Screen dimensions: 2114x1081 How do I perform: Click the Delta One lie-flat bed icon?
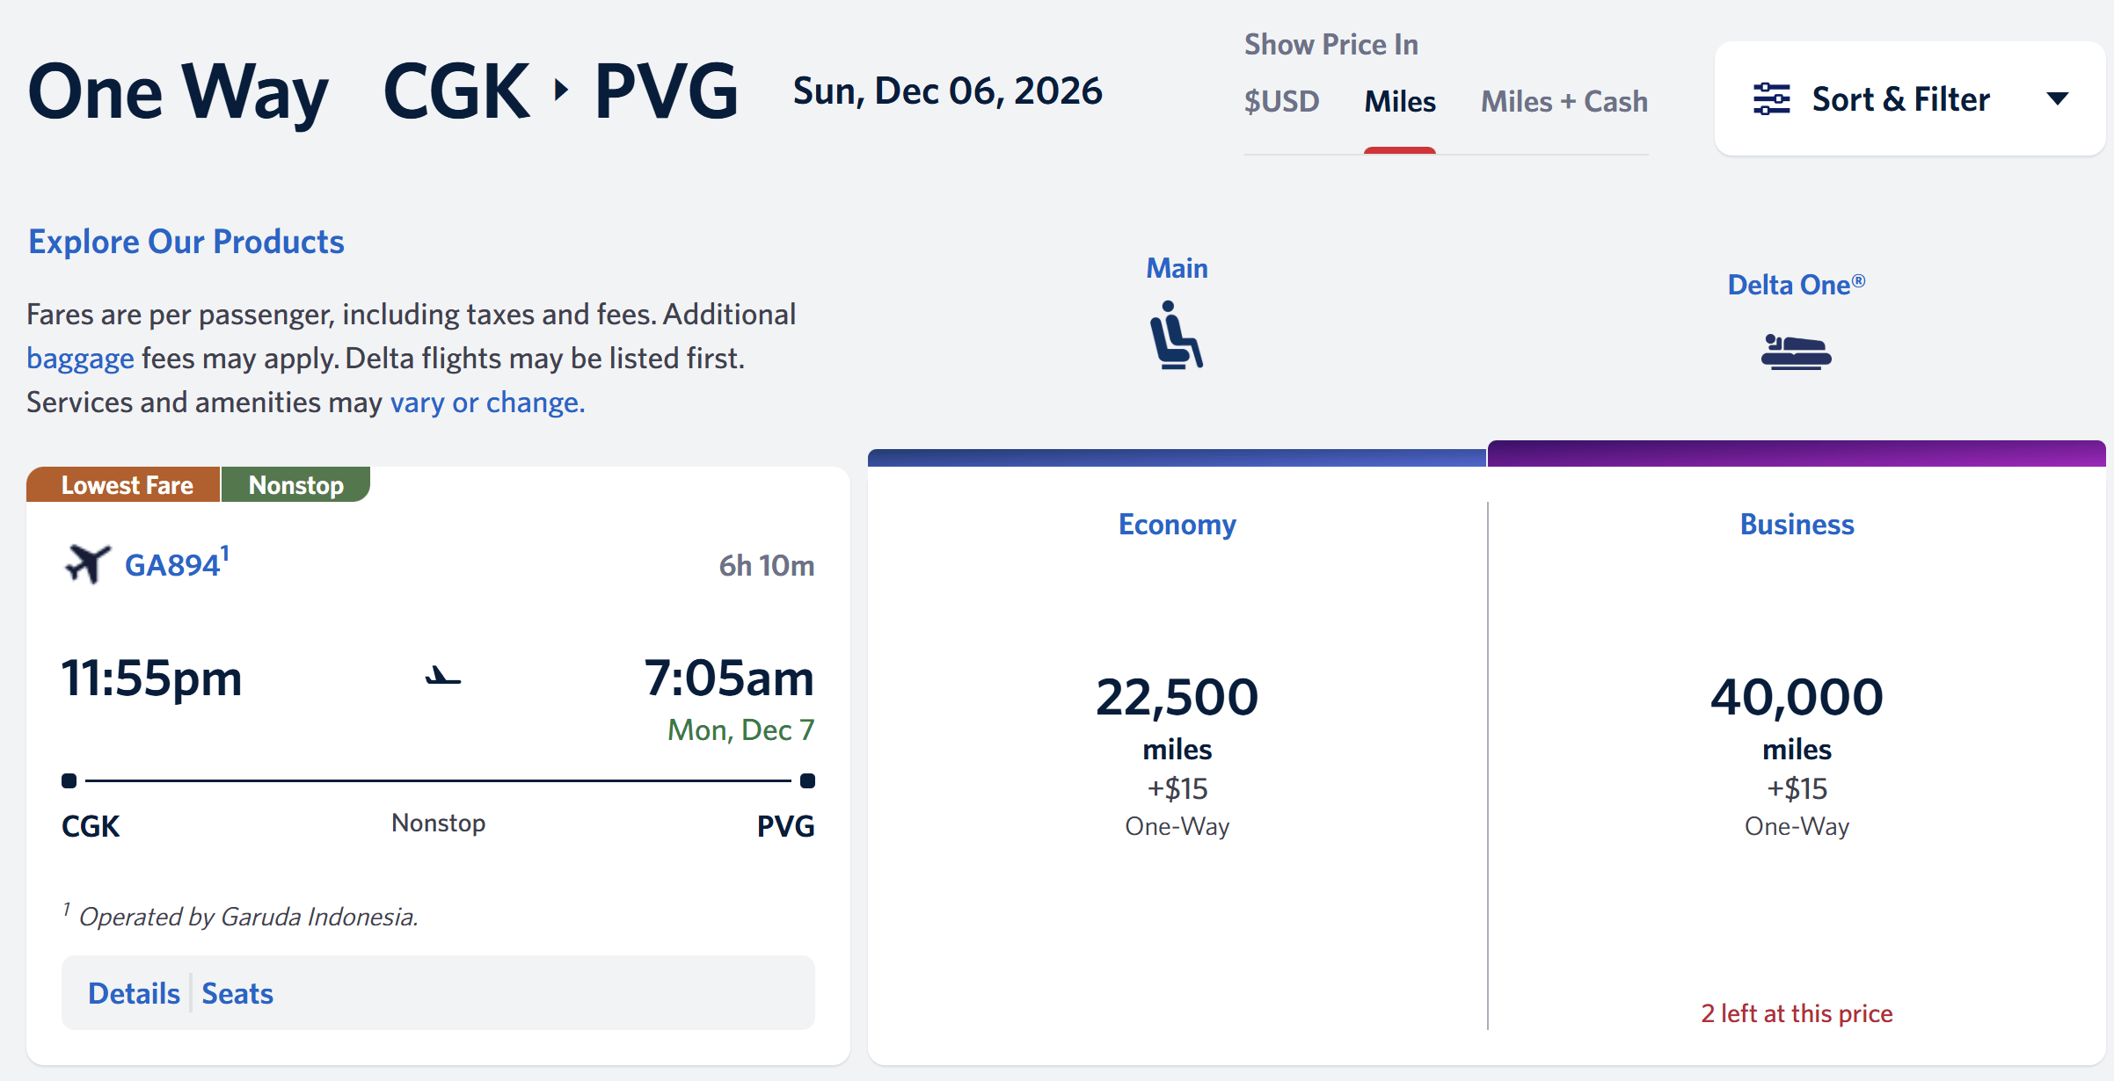click(1796, 352)
